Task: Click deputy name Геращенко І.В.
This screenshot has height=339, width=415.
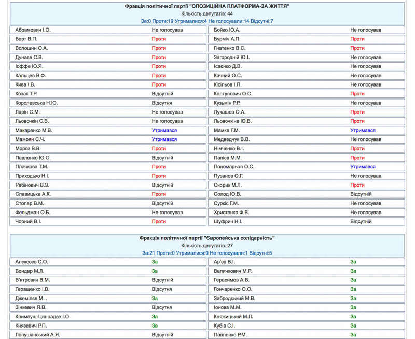Action: coord(33,289)
